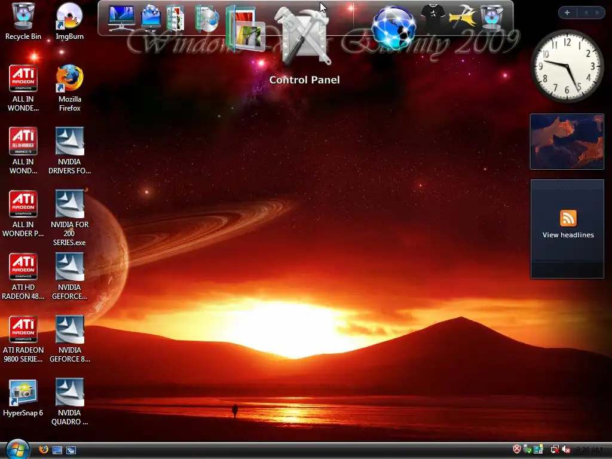Open the computer monitor icon in dock
Image resolution: width=612 pixels, height=459 pixels.
[121, 18]
